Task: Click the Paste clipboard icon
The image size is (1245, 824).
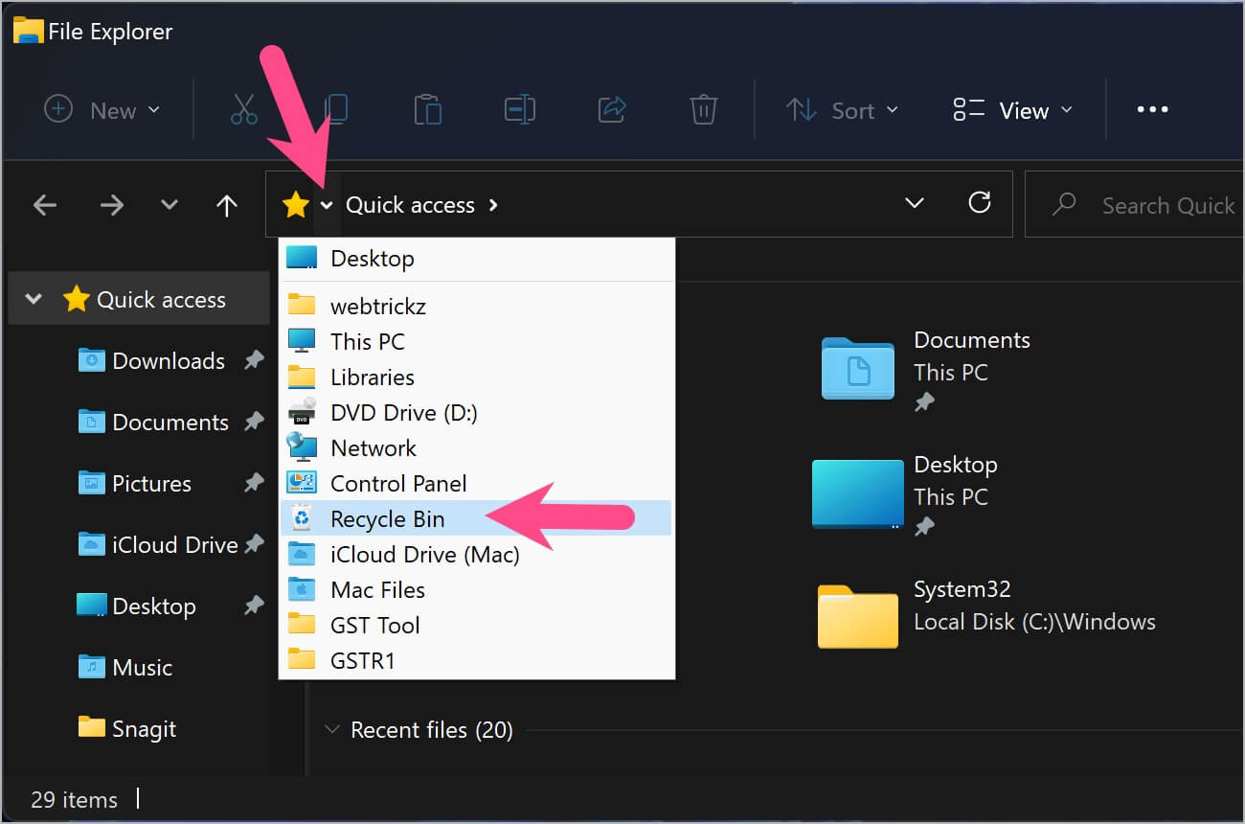Action: tap(427, 110)
